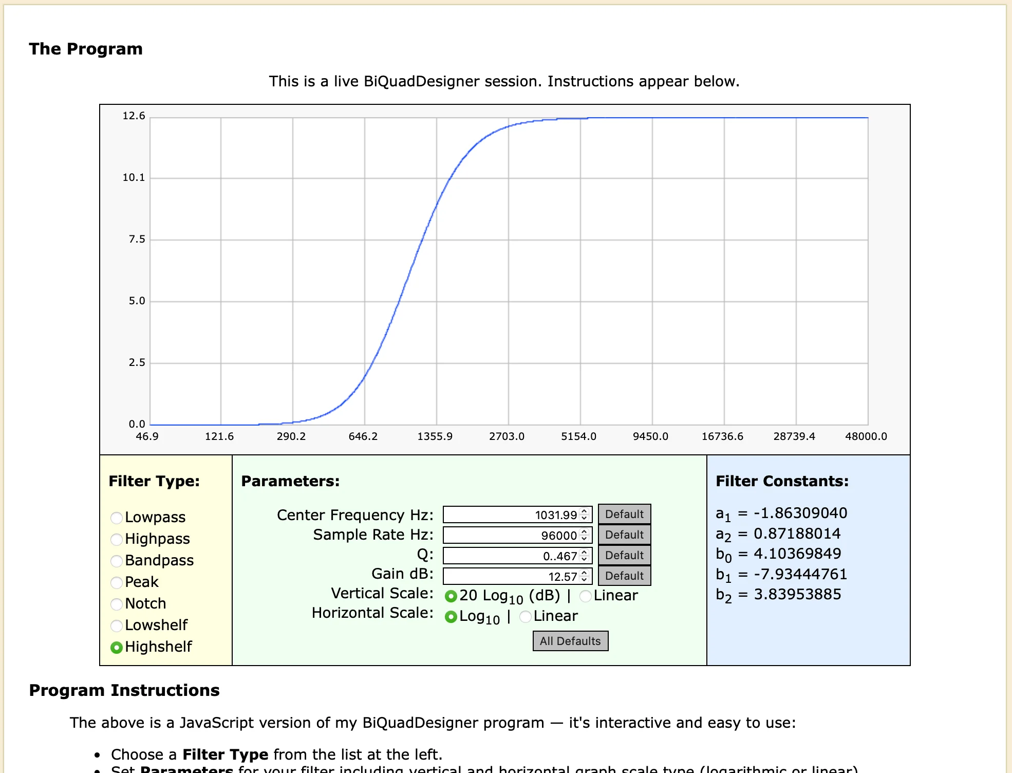Choose the Bandpass filter radio button
This screenshot has width=1012, height=773.
117,561
